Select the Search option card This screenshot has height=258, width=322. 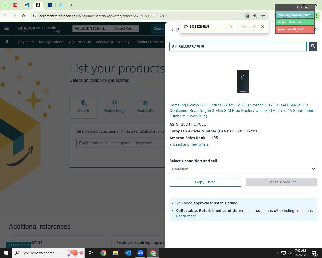coord(84,107)
